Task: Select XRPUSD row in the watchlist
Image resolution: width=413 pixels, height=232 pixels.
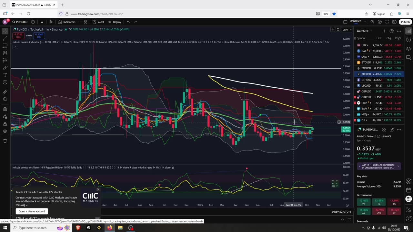Action: pyautogui.click(x=379, y=74)
